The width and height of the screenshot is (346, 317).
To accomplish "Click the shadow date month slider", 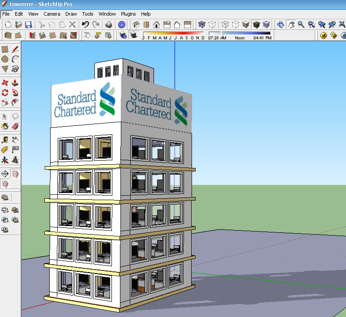I will [x=173, y=34].
